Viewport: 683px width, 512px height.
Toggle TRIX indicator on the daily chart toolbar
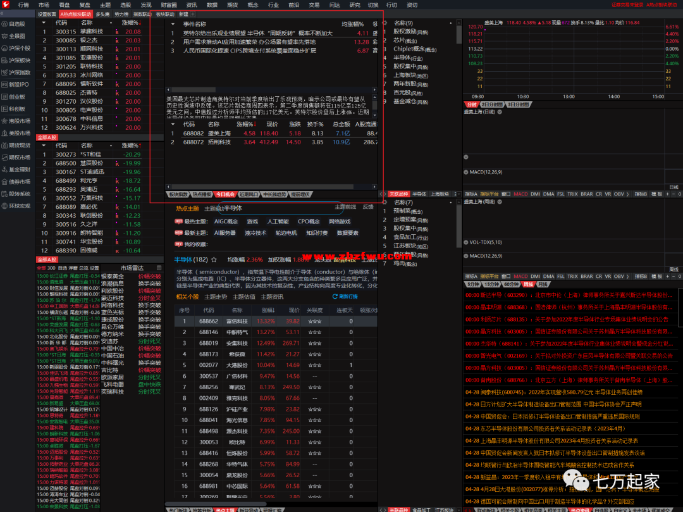click(x=572, y=194)
